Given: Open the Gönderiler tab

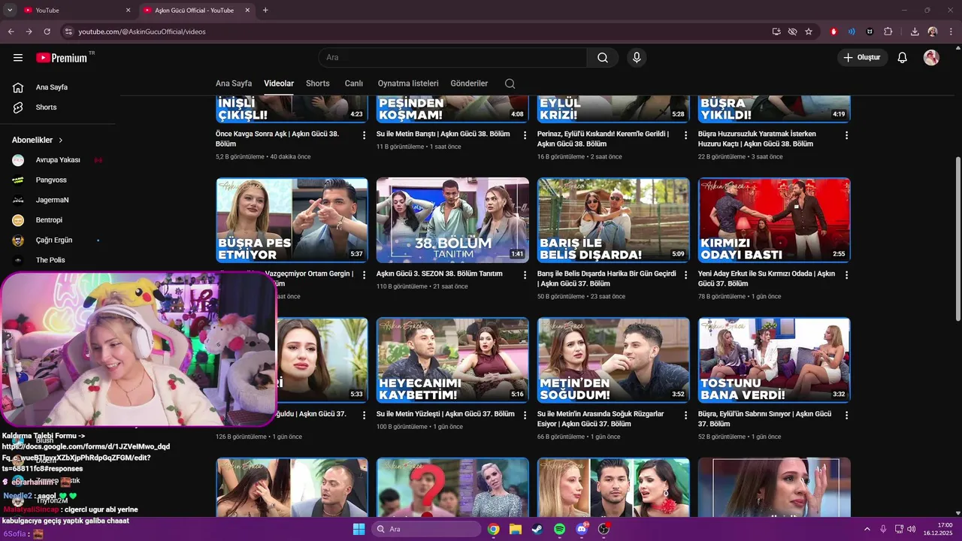Looking at the screenshot, I should (x=469, y=83).
